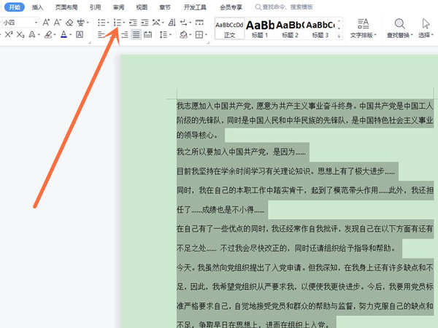Screen dimensions: 438x328
Task: Increase font size with A+ icon
Action: pyautogui.click(x=47, y=23)
